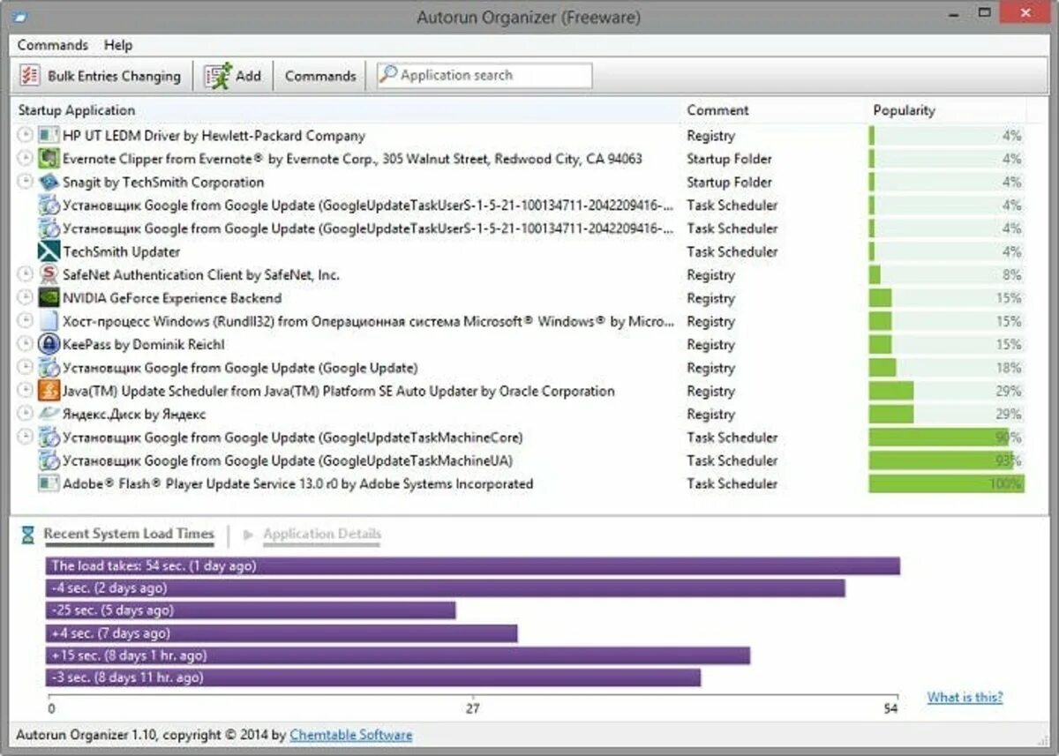The image size is (1059, 756).
Task: Click the magnifier icon in Application search
Action: [x=388, y=75]
